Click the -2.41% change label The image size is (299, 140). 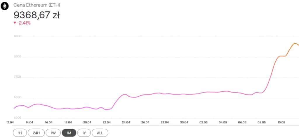click(23, 23)
